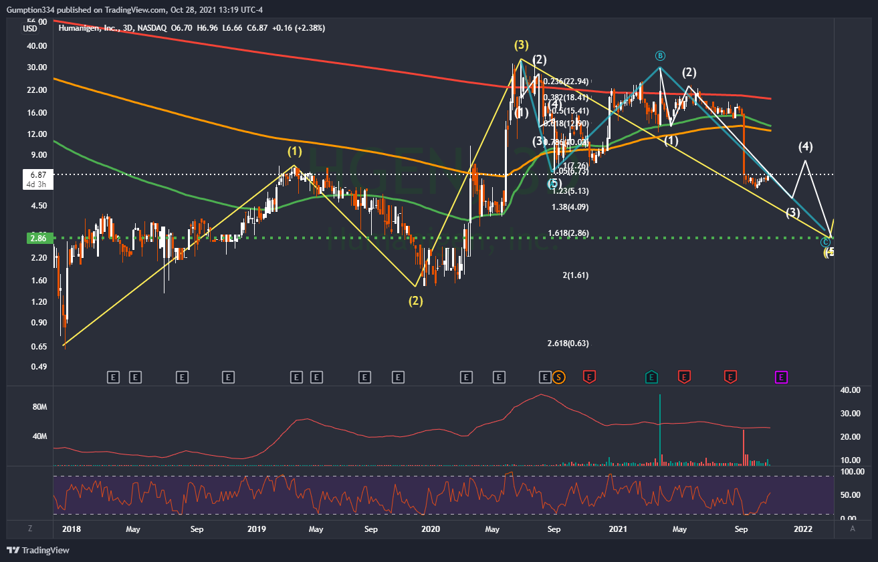Click the Fibonacci 1.618(2.86) level label

(568, 233)
